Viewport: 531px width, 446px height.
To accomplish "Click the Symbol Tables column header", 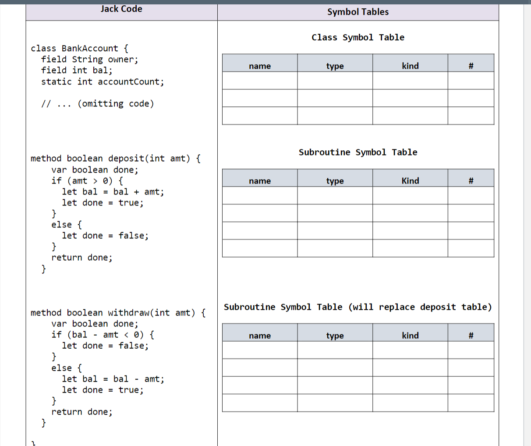I will [358, 12].
